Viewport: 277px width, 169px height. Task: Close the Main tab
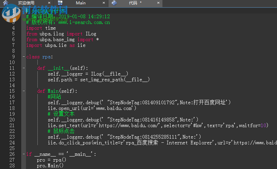tap(104, 3)
